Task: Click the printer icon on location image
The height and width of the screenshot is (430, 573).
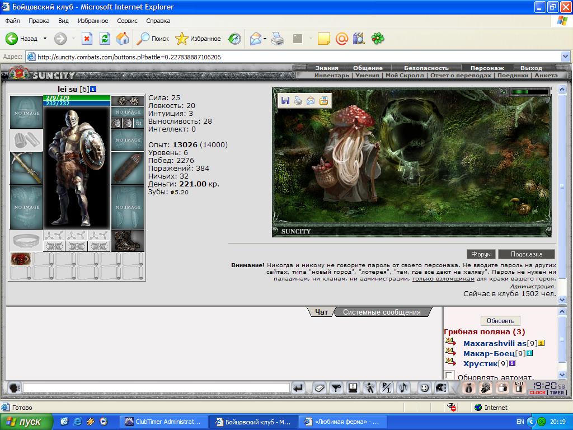Action: point(298,101)
